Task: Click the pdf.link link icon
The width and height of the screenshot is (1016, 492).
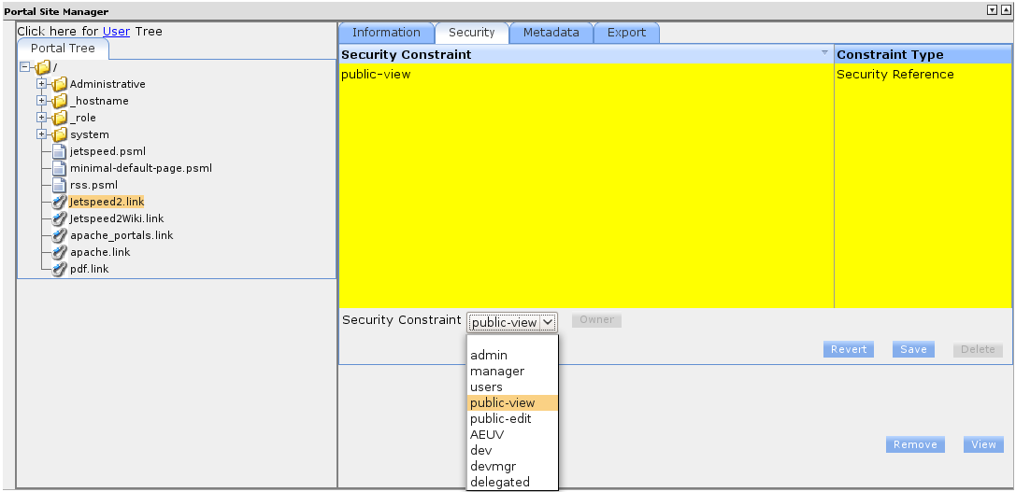Action: click(60, 269)
